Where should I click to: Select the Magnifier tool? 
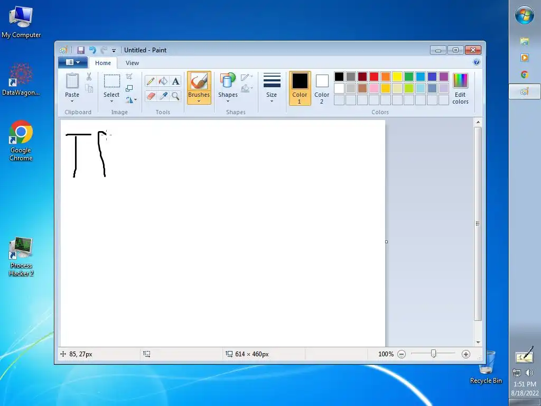[175, 96]
